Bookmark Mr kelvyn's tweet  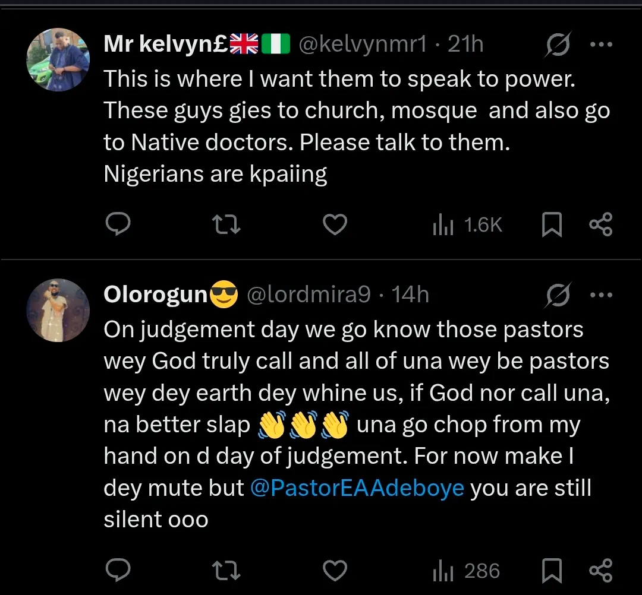click(552, 225)
